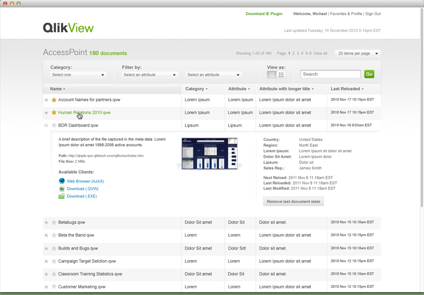Sign Out of AccessPoint

(x=373, y=14)
